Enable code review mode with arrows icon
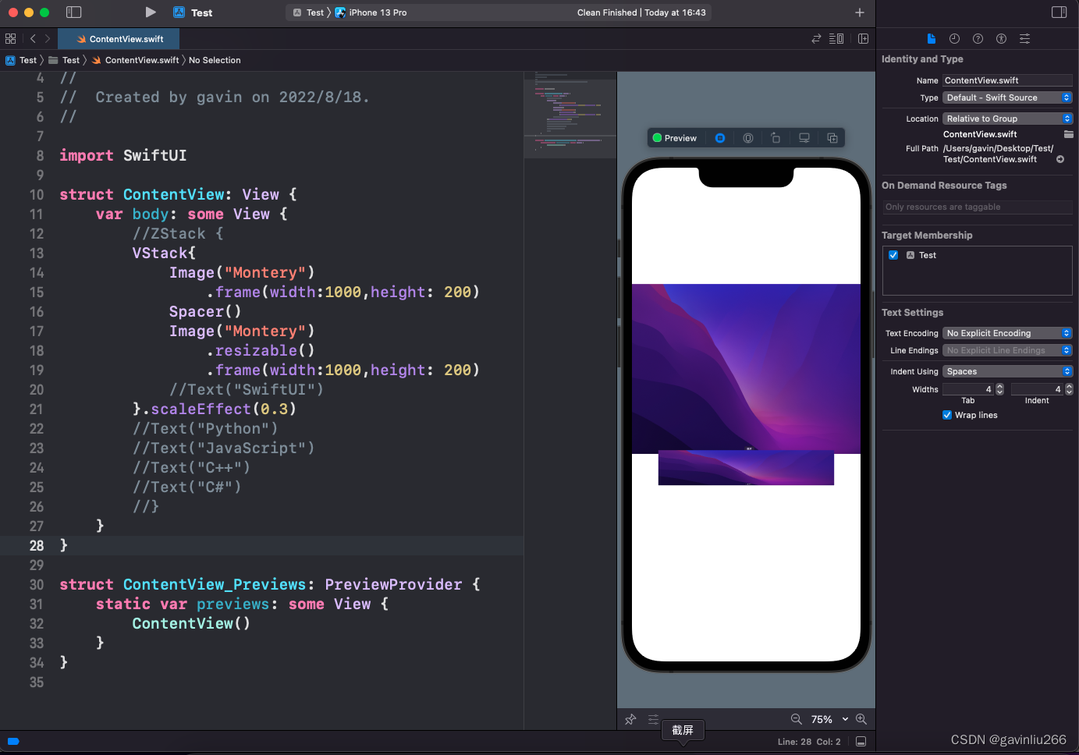The width and height of the screenshot is (1079, 755). (x=816, y=38)
